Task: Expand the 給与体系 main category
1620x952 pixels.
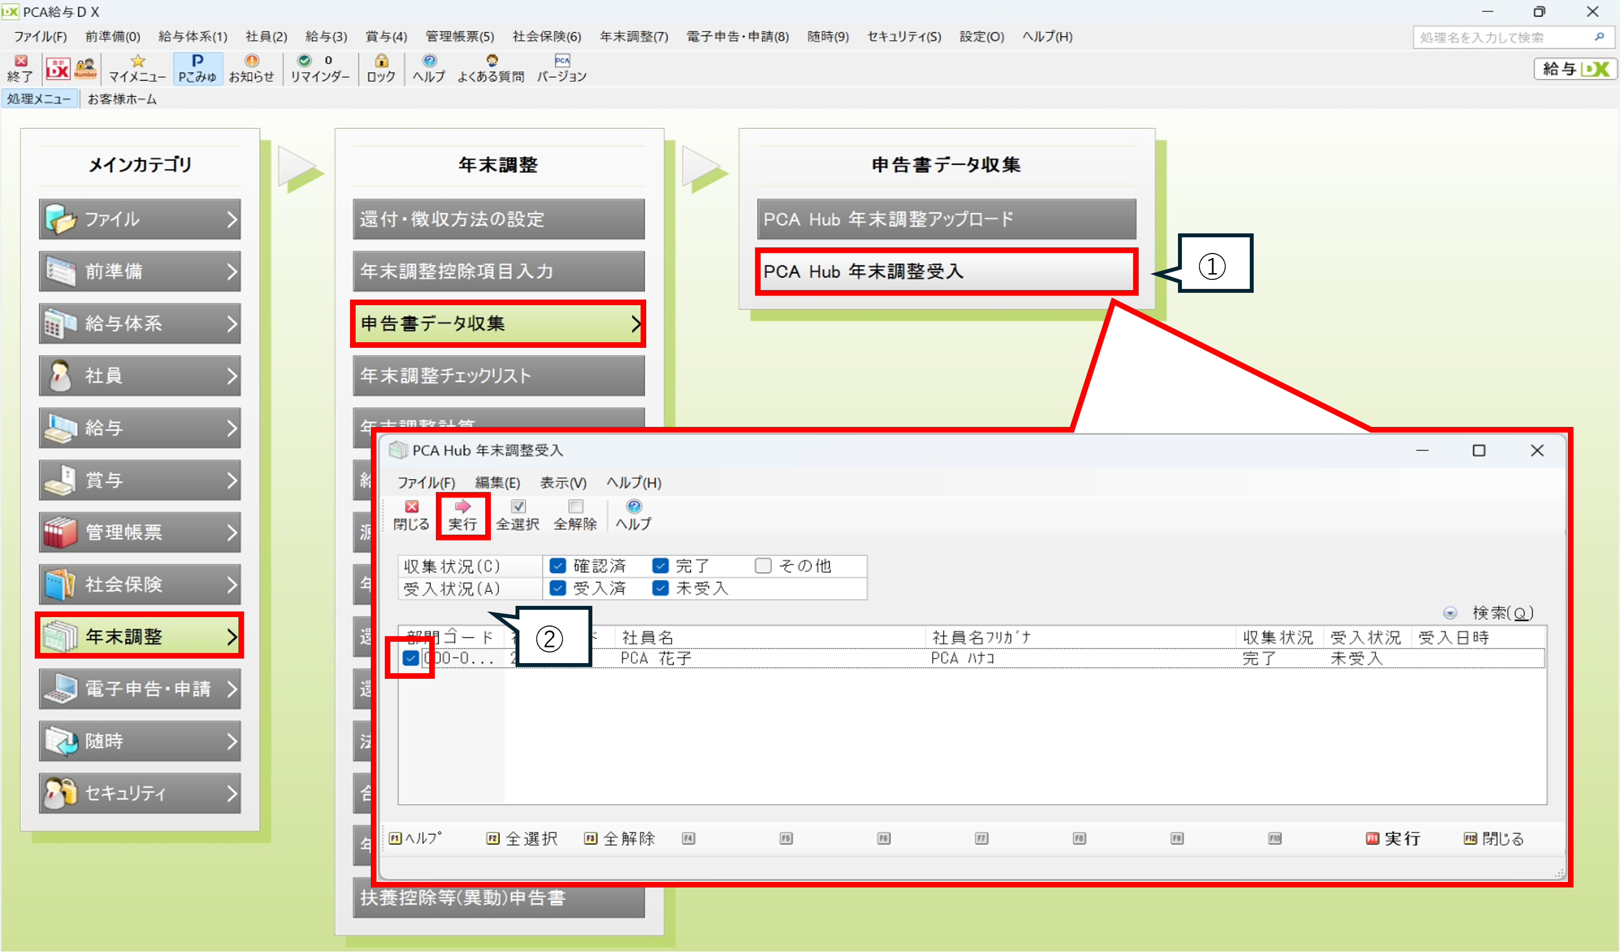Action: pyautogui.click(x=140, y=323)
